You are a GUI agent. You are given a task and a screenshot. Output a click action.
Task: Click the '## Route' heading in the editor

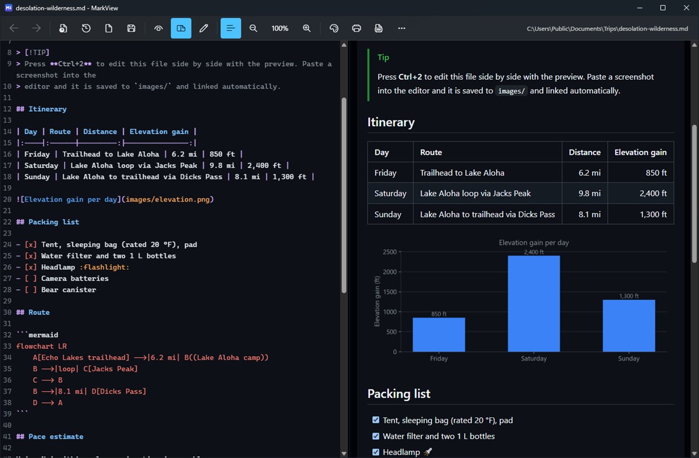(x=33, y=312)
